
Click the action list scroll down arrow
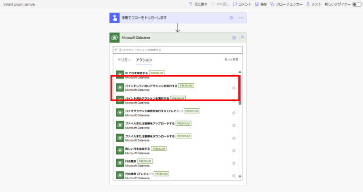tap(240, 176)
